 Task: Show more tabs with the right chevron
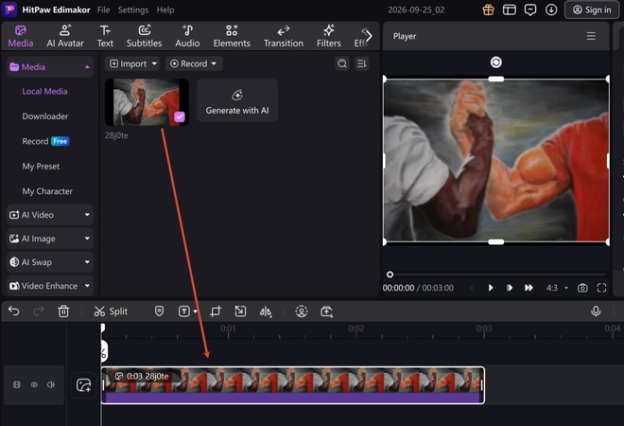(369, 36)
